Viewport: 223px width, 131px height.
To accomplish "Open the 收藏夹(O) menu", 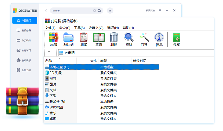I will coord(96,28).
